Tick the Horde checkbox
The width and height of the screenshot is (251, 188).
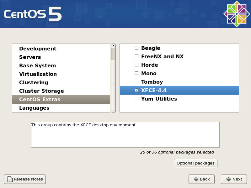coord(136,65)
